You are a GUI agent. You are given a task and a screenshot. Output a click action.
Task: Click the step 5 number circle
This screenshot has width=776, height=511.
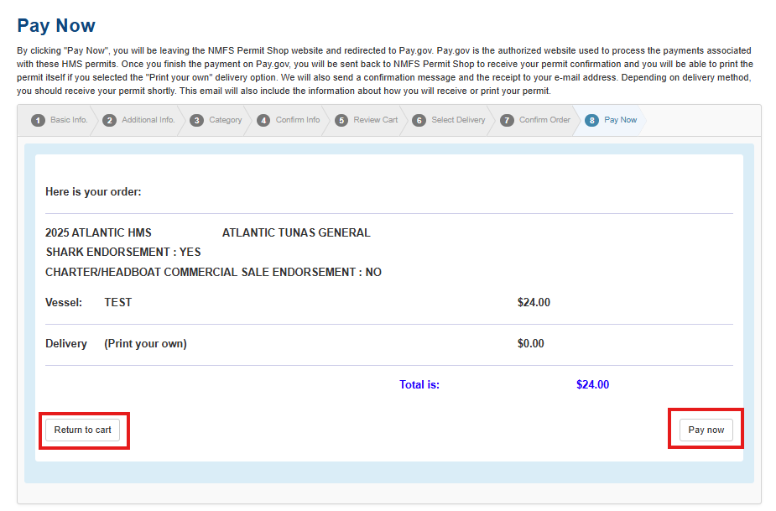click(x=341, y=120)
